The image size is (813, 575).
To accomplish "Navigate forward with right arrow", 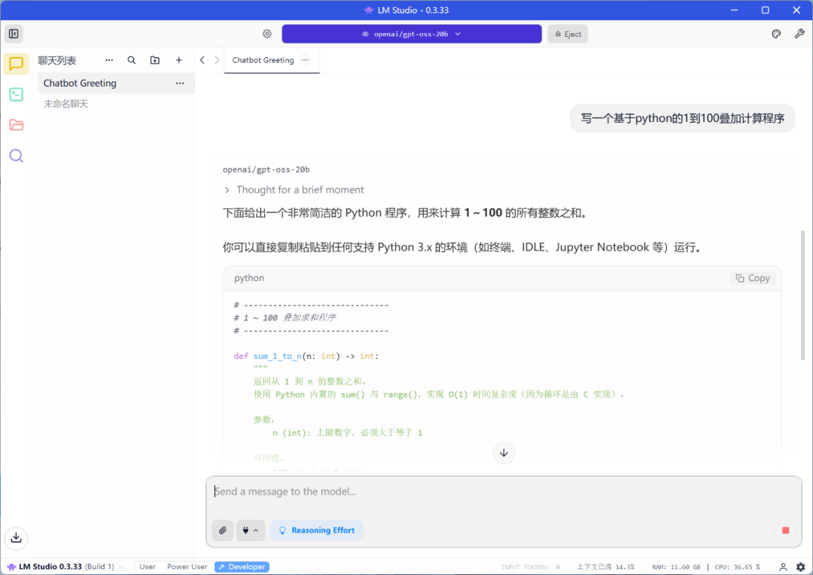I will coord(217,60).
